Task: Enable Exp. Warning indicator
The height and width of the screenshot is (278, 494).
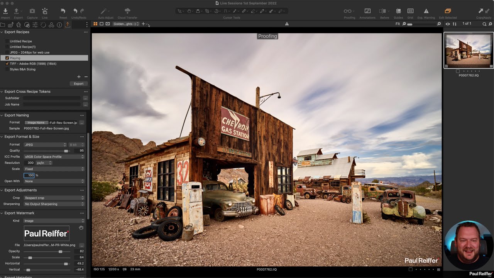Action: (x=426, y=11)
